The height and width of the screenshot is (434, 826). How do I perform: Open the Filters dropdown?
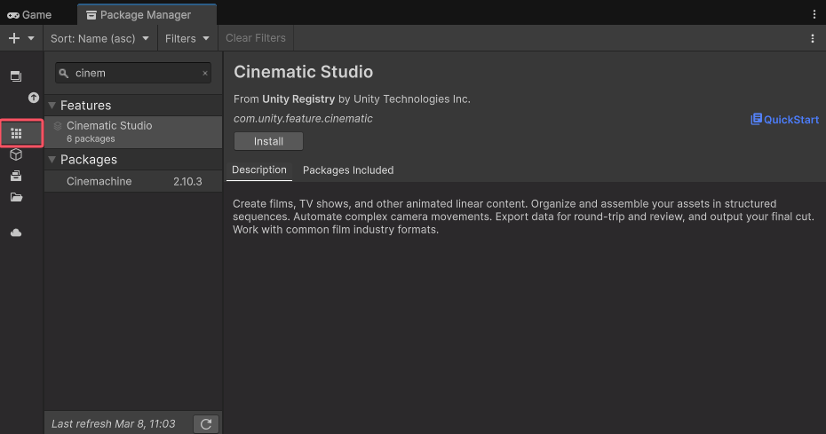pos(187,38)
